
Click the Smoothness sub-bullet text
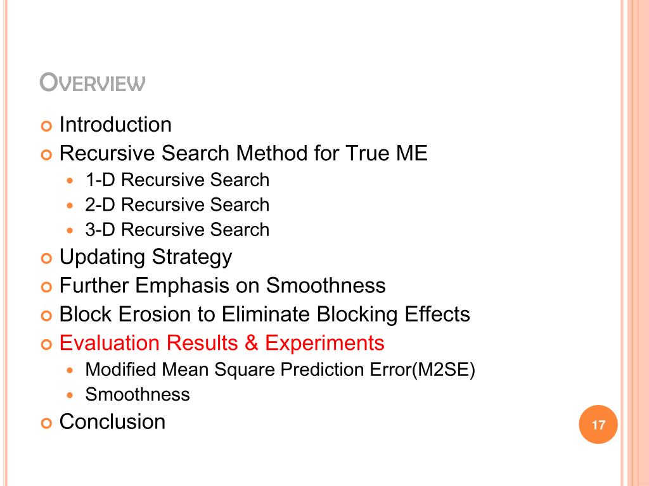pyautogui.click(x=138, y=394)
